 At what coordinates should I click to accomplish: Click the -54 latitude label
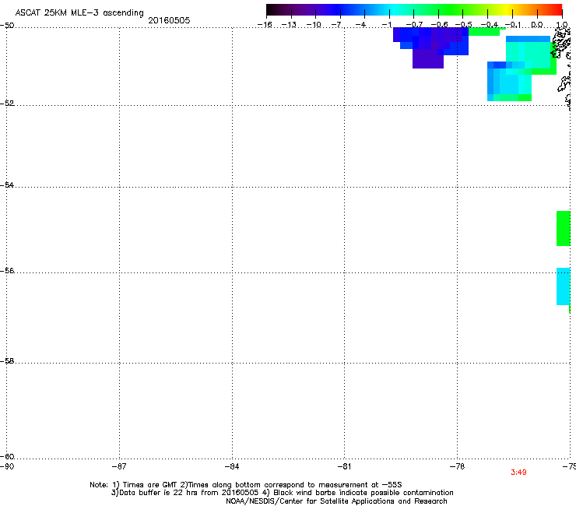pyautogui.click(x=7, y=184)
